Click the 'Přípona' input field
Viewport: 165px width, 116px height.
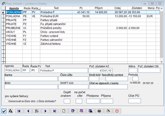[107, 101]
